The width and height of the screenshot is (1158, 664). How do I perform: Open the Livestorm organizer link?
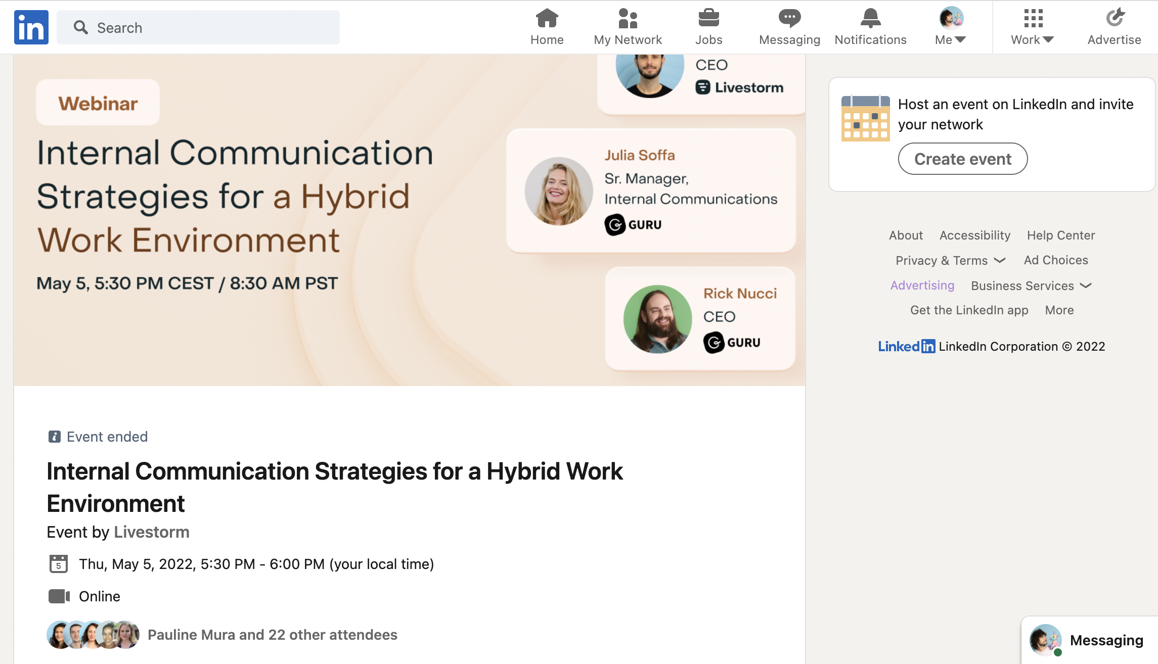[x=152, y=532]
